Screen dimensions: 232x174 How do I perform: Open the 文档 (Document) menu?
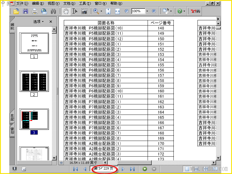click(69, 3)
